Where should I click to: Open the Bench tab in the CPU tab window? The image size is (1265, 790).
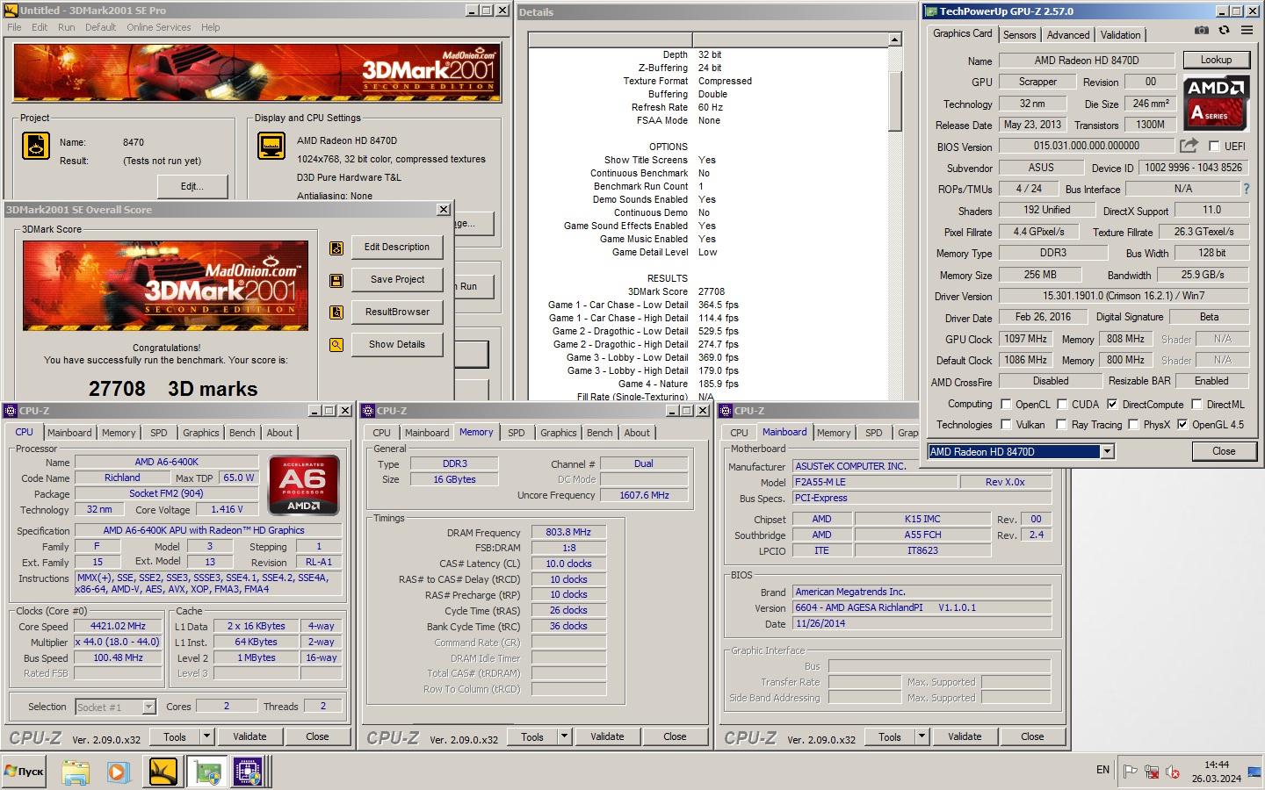pyautogui.click(x=242, y=433)
